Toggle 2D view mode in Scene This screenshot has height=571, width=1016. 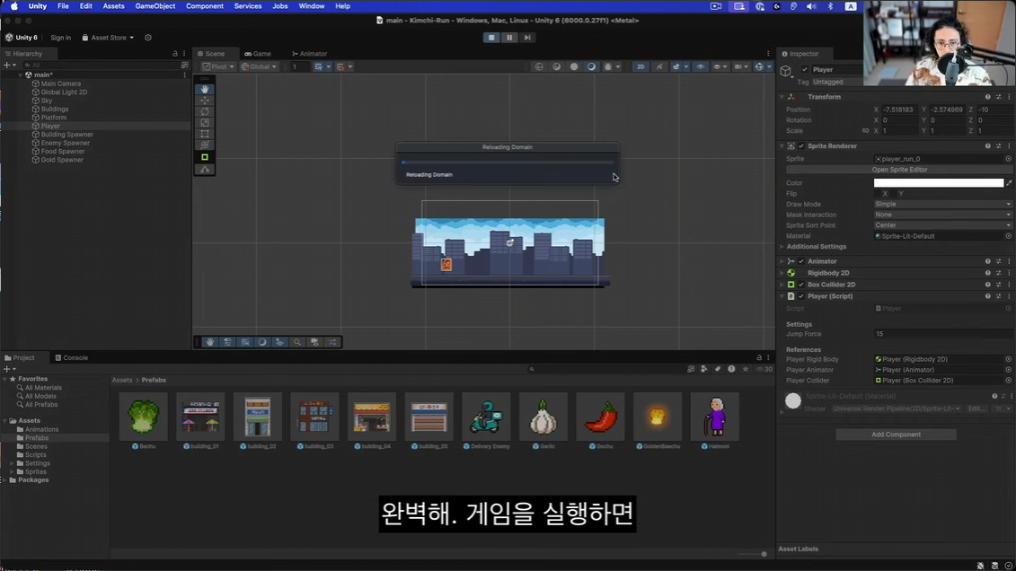pyautogui.click(x=641, y=66)
